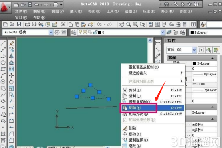Click the layer 0 black color swatch
Image resolution: width=222 pixels, height=148 pixels.
pos(99,32)
